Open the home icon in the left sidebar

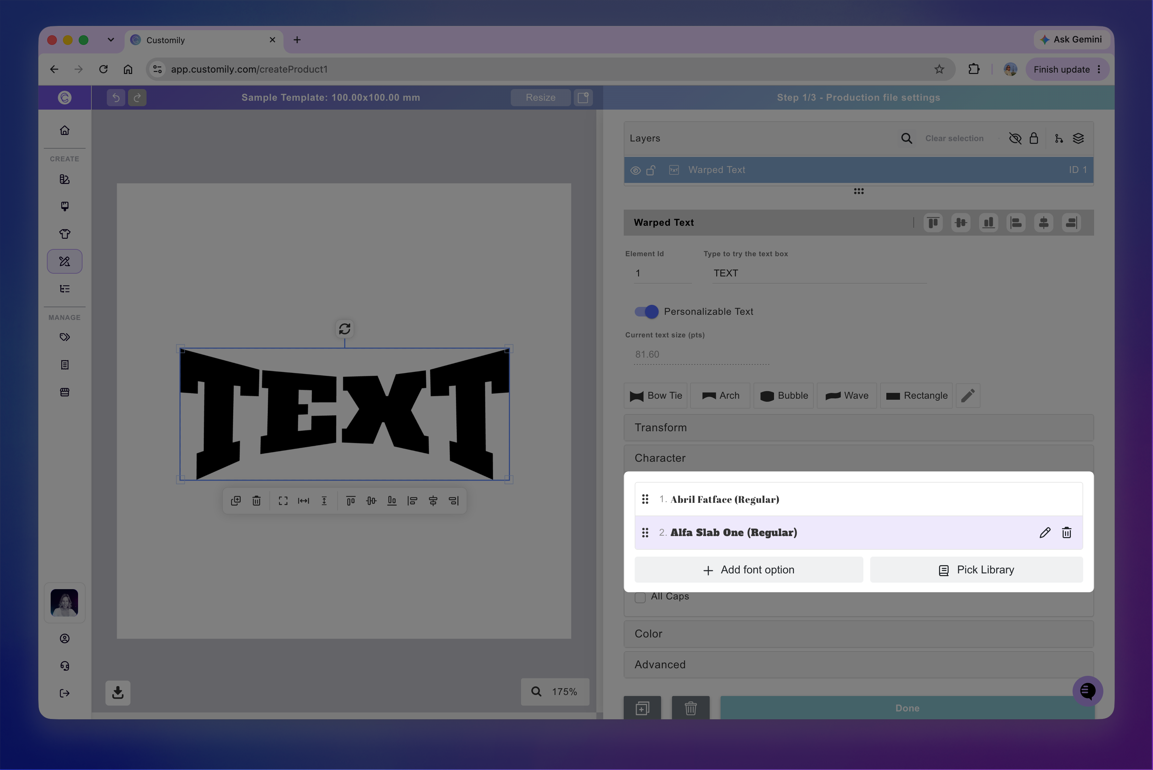[x=65, y=130]
